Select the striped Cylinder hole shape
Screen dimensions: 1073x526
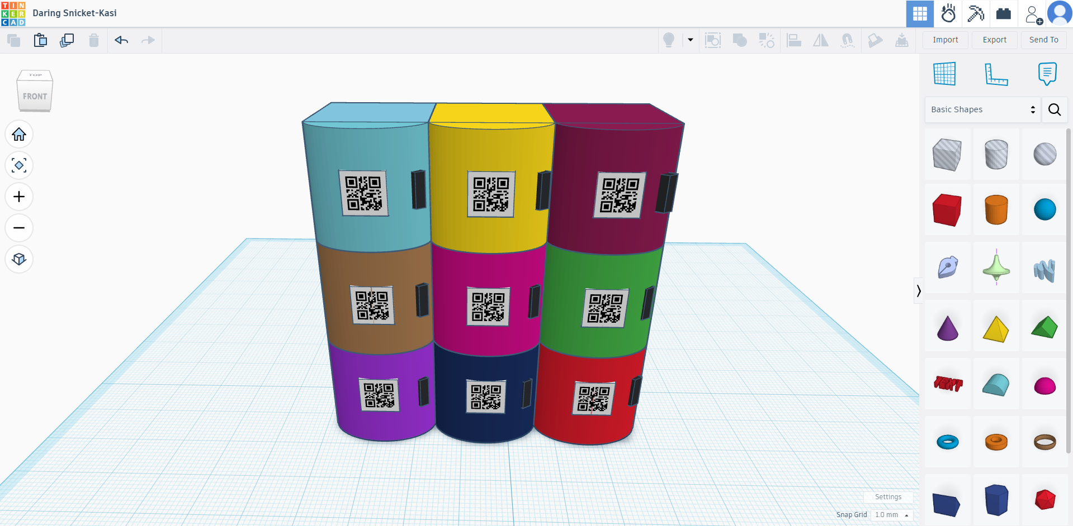(x=996, y=154)
